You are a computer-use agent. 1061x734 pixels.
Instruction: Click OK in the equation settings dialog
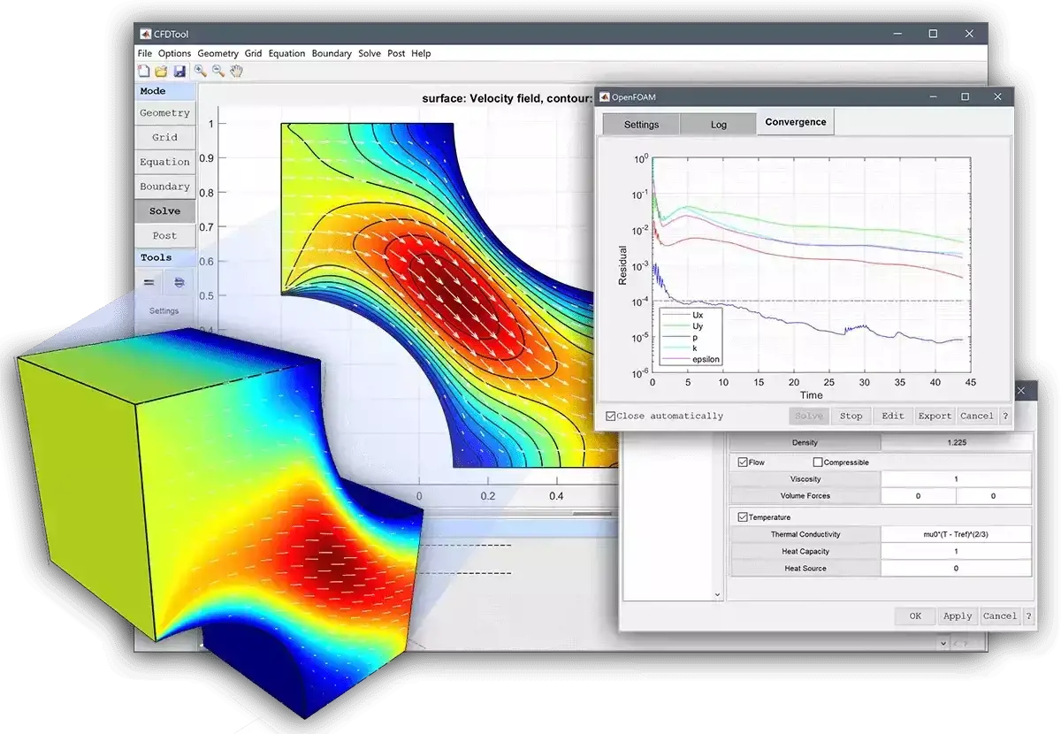(915, 615)
